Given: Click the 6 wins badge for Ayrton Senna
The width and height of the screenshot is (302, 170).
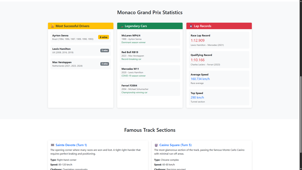Looking at the screenshot, I should pos(103,37).
